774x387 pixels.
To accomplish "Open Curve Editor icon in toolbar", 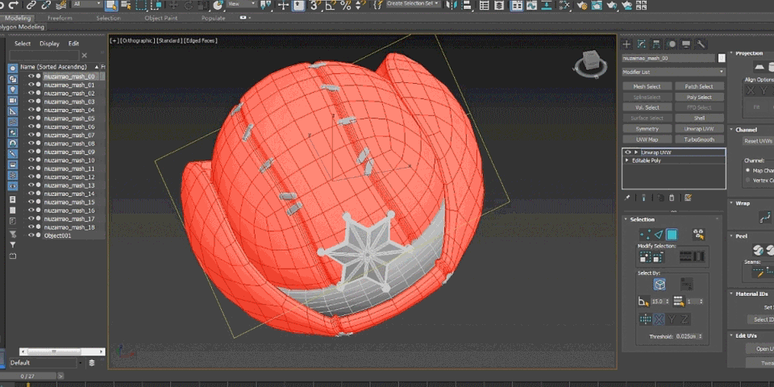I will coord(531,5).
